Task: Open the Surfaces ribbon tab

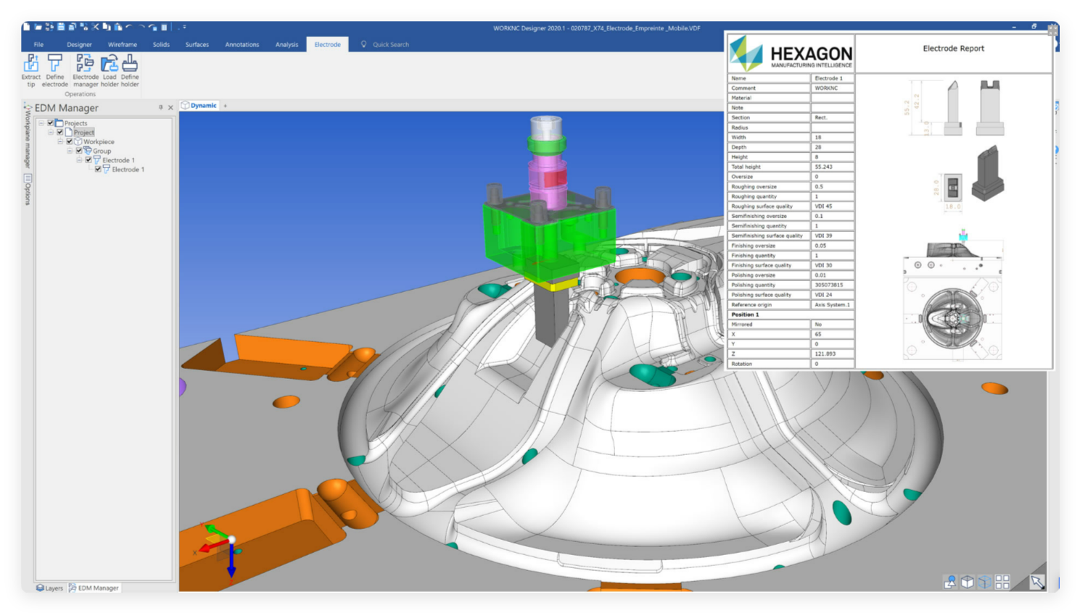Action: 197,45
